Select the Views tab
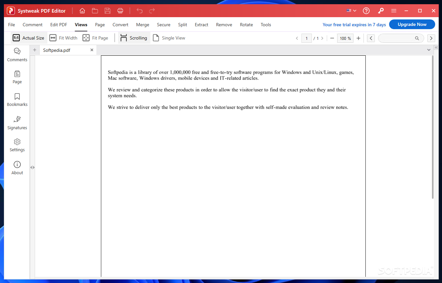The width and height of the screenshot is (442, 283). 81,25
